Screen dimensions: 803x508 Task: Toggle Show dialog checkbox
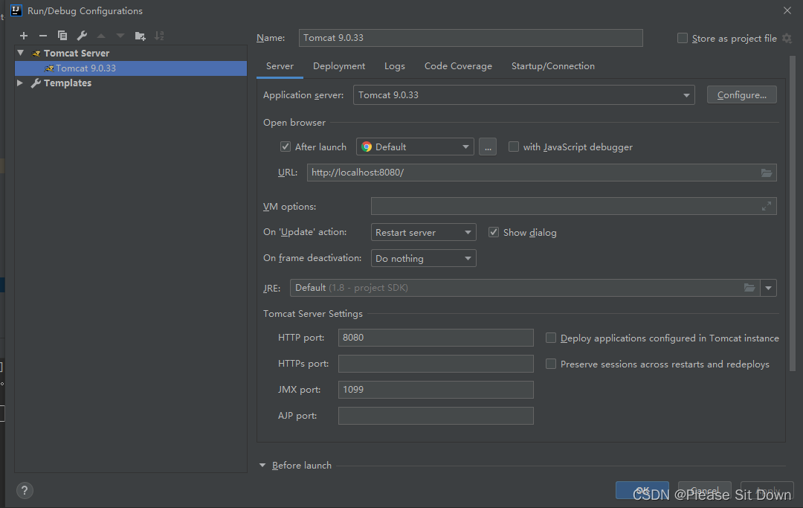(x=493, y=233)
